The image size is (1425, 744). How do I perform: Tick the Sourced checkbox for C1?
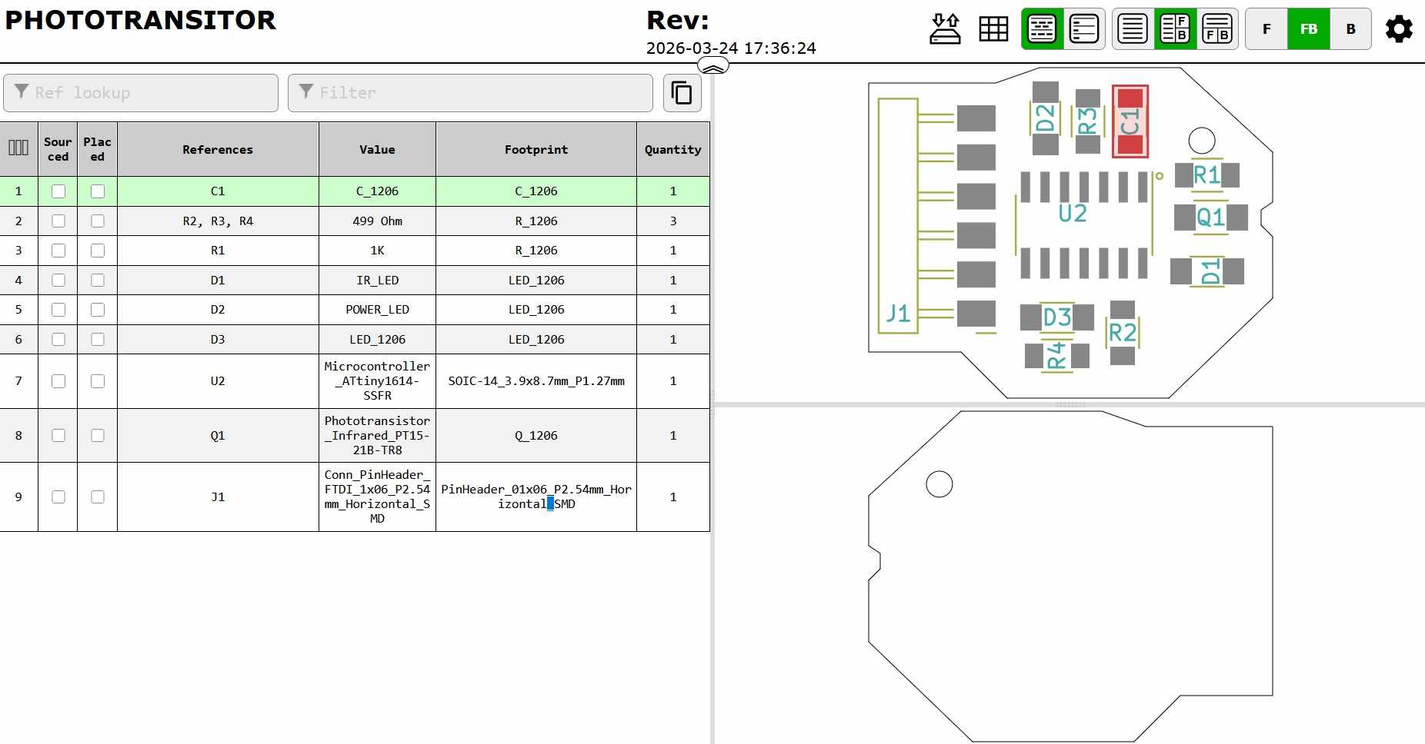pos(58,191)
